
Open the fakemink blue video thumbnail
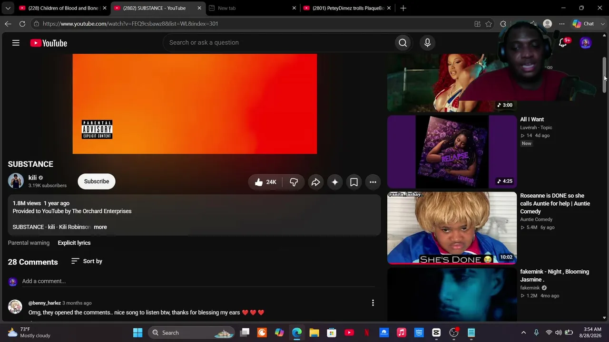tap(452, 295)
